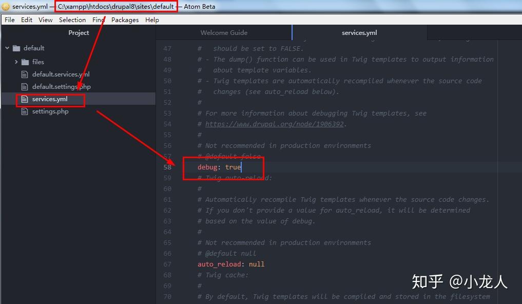Image resolution: width=522 pixels, height=304 pixels.
Task: Click line number 70 in the gutter
Action: coord(167,296)
